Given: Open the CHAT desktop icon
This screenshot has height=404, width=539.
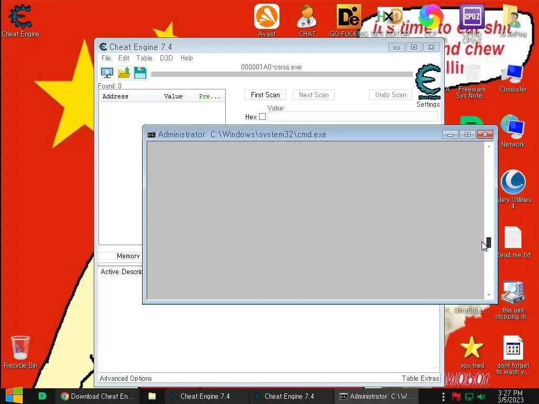Looking at the screenshot, I should (x=307, y=21).
